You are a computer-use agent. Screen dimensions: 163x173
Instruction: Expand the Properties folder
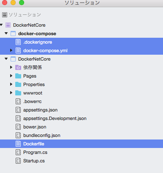pos(11,84)
